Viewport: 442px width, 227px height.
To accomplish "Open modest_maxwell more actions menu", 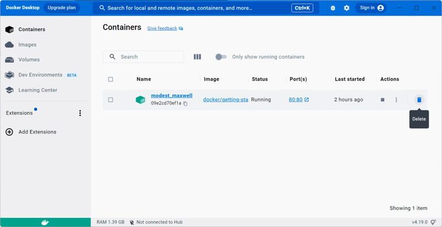I will tap(396, 100).
